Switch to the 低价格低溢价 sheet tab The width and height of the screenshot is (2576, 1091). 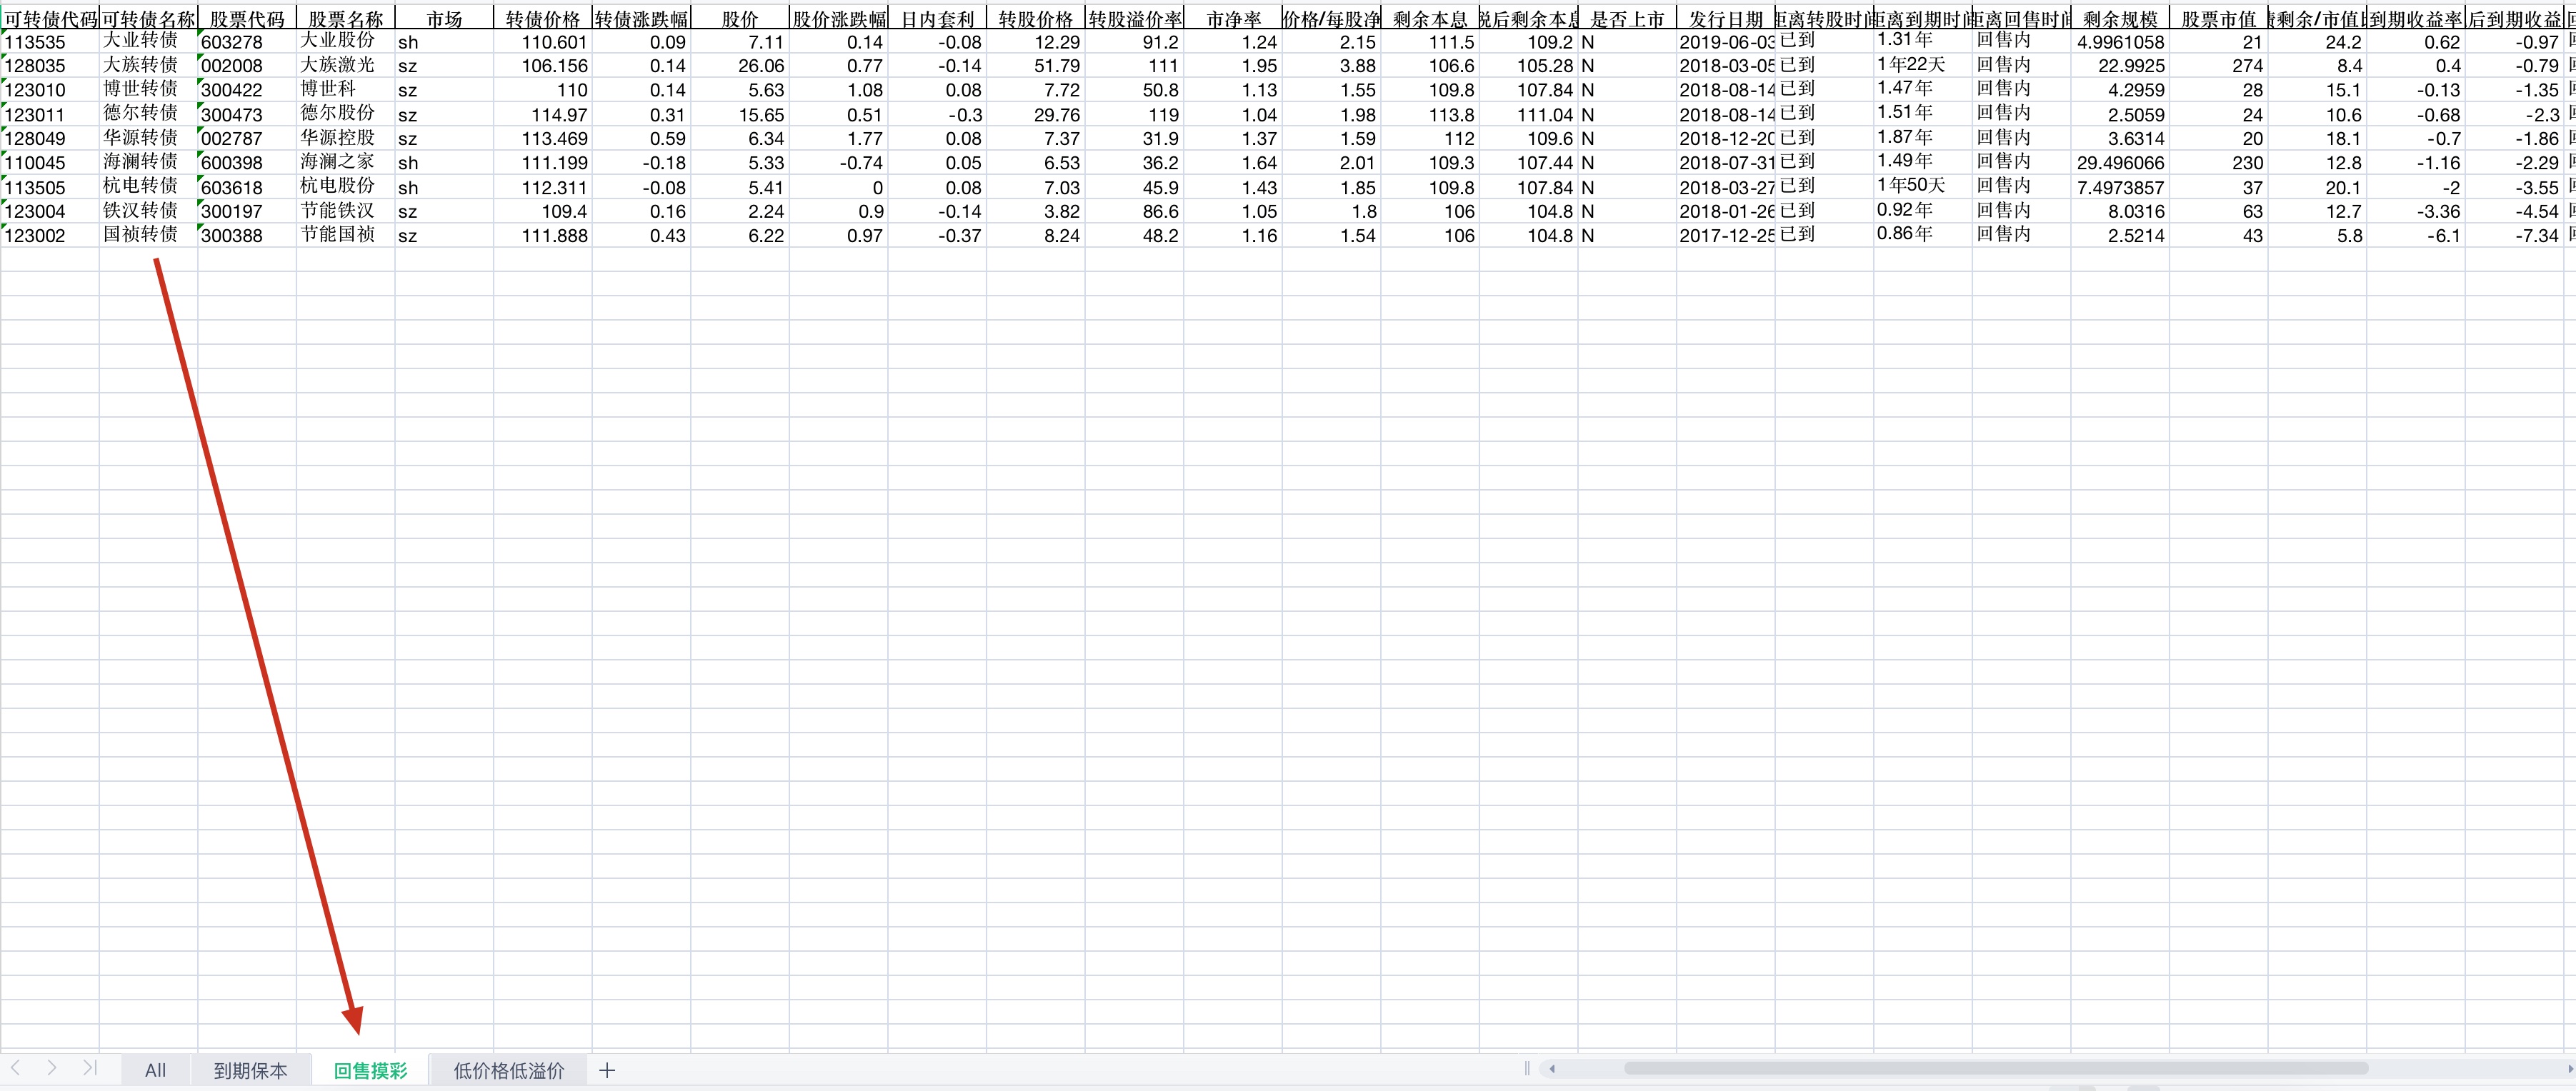509,1070
